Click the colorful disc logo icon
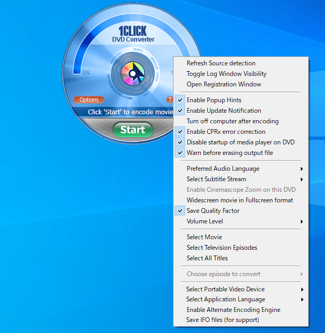This screenshot has width=325, height=333. point(133,73)
